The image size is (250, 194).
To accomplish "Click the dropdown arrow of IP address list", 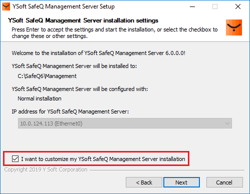I will [227, 123].
